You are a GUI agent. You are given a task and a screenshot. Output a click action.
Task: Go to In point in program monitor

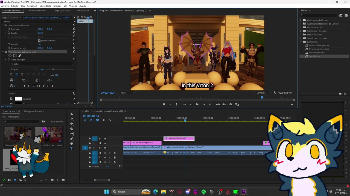[185, 104]
